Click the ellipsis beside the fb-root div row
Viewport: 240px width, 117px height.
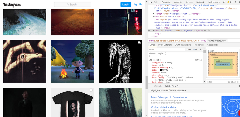click(x=149, y=30)
